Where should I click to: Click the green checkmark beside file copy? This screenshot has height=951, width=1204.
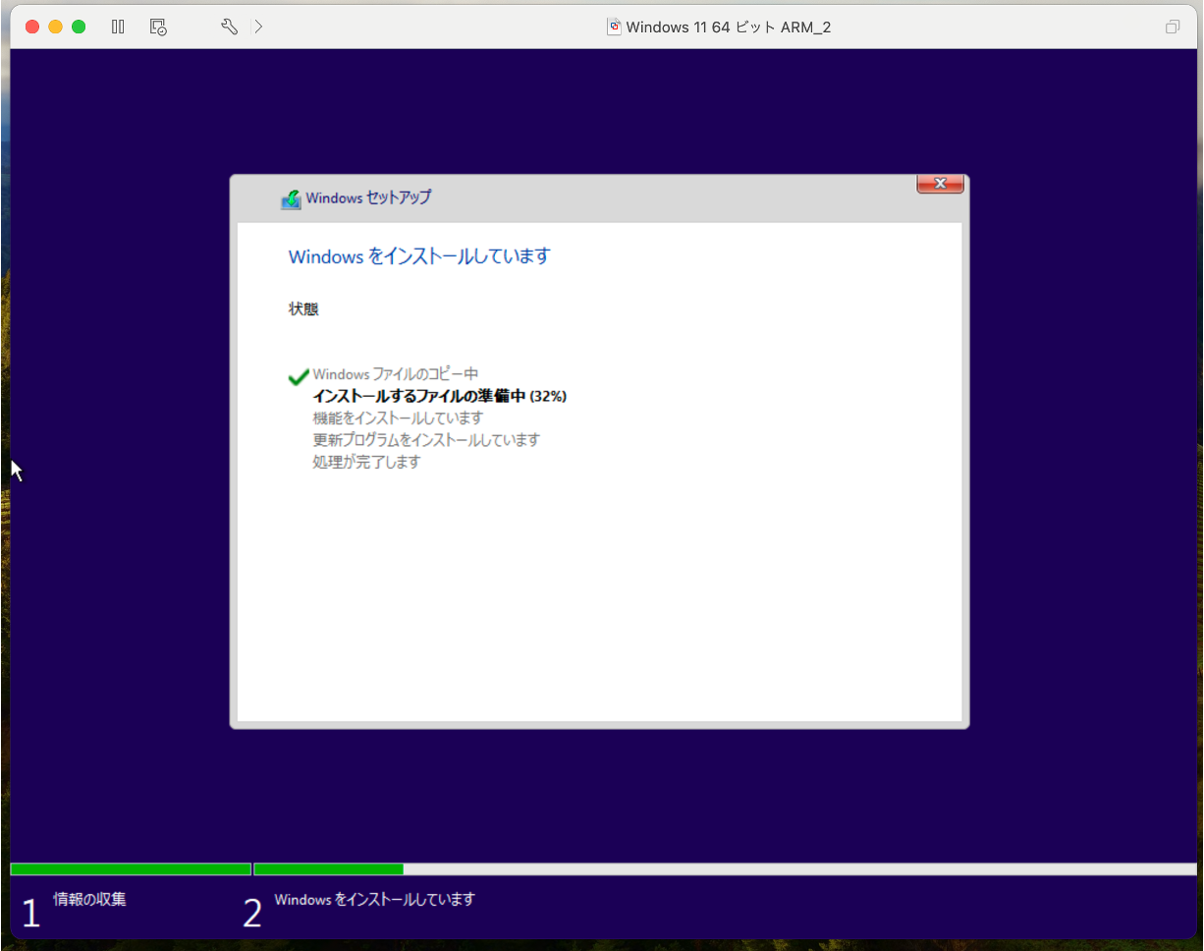[x=299, y=376]
